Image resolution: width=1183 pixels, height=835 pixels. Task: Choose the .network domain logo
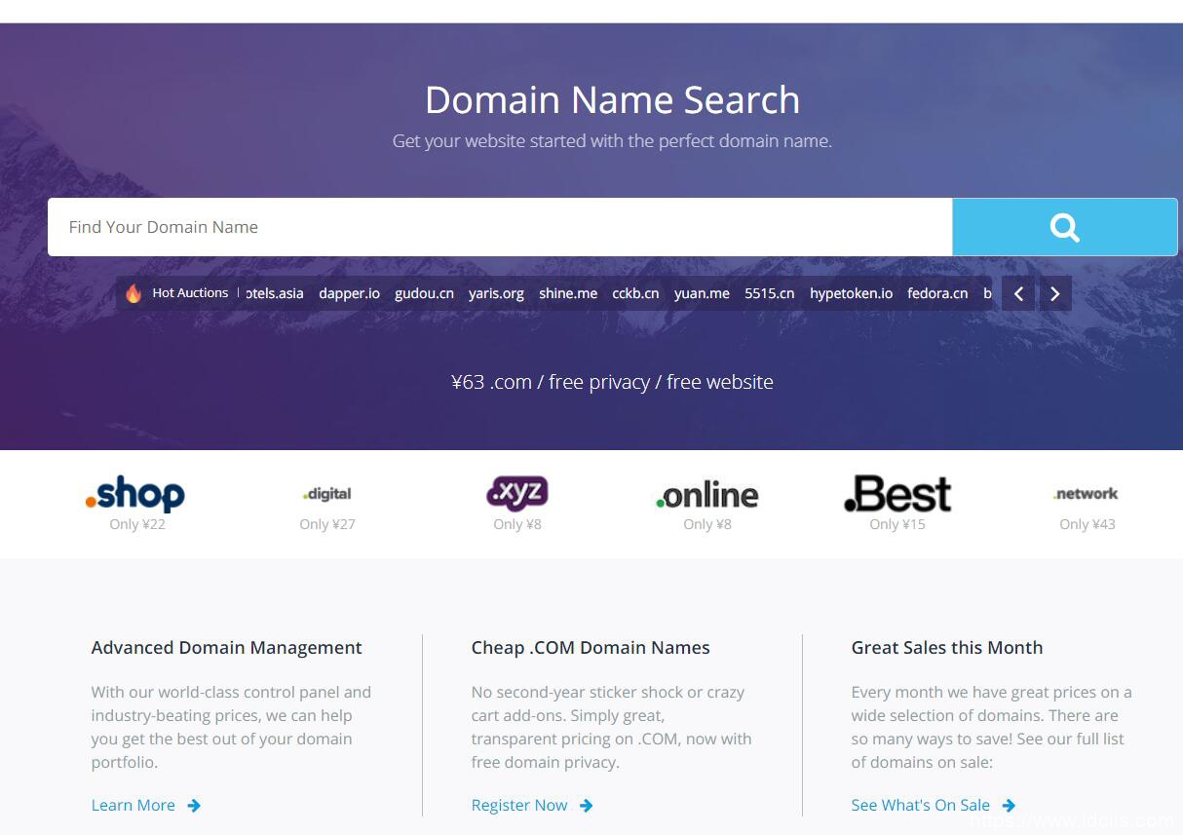(1087, 494)
